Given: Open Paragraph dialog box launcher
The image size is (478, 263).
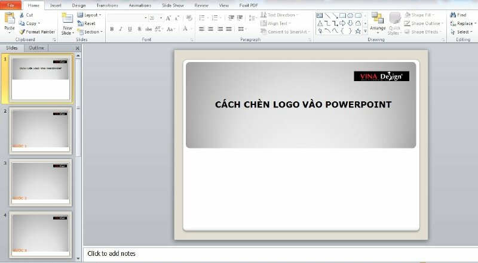Looking at the screenshot, I should point(310,40).
